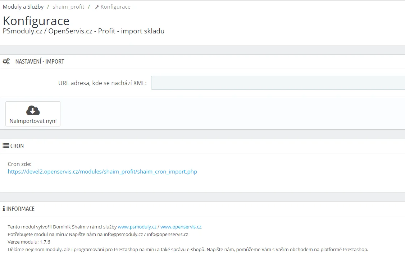
Task: Click the large Konfigurace page title
Action: (36, 20)
